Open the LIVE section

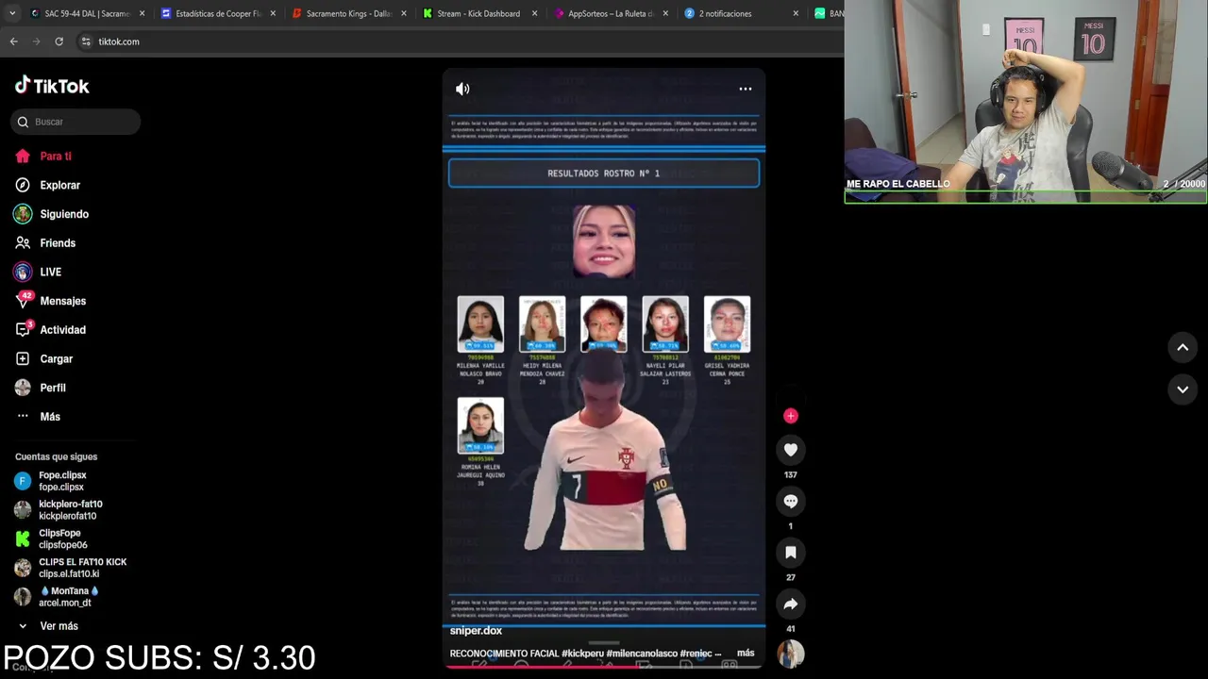tap(38, 273)
